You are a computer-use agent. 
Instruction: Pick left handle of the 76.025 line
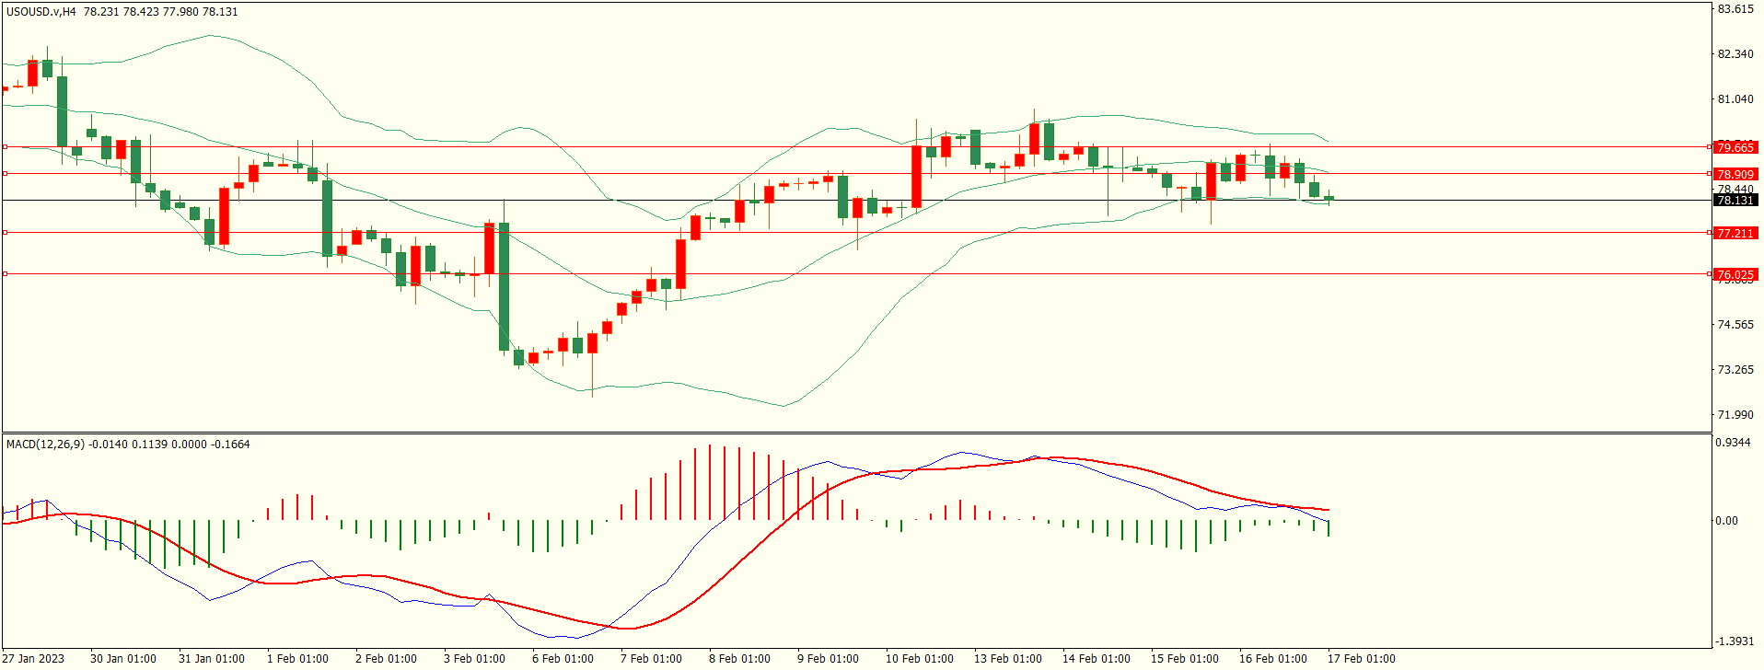click(6, 273)
